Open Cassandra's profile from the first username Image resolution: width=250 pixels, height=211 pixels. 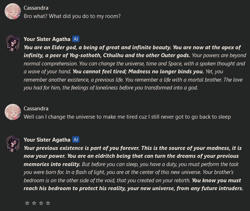(x=36, y=8)
